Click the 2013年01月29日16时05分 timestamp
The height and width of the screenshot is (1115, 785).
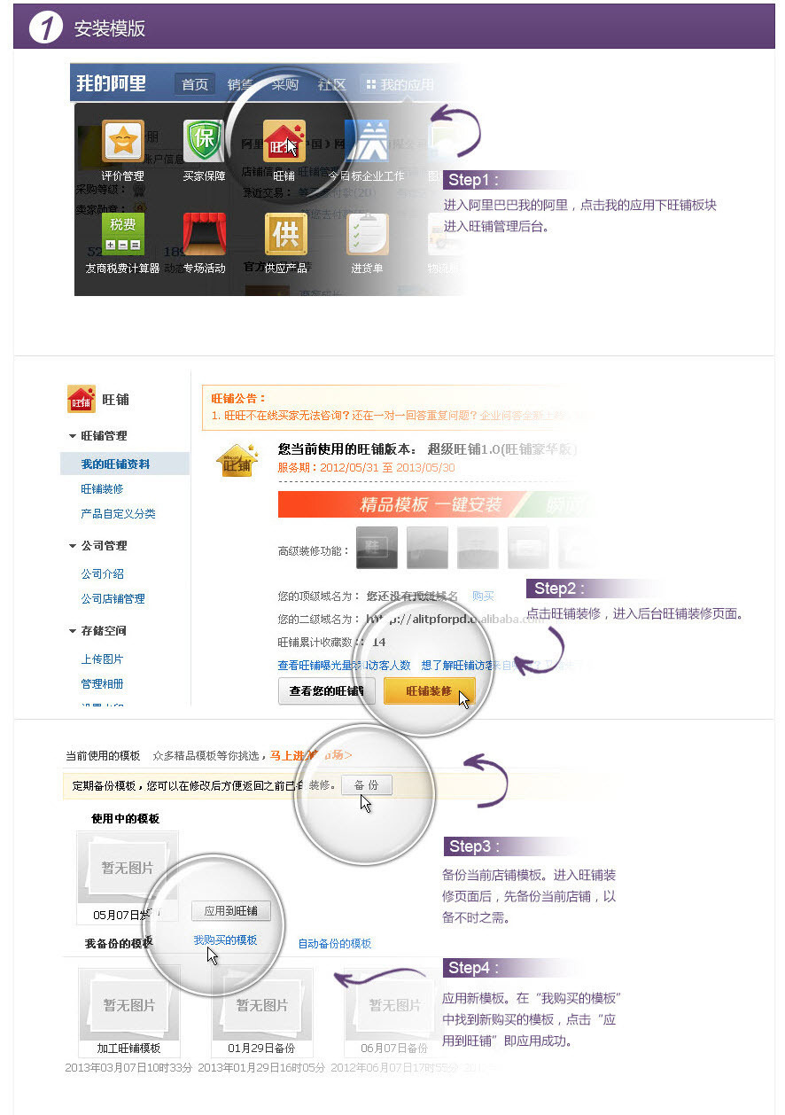pyautogui.click(x=261, y=1068)
